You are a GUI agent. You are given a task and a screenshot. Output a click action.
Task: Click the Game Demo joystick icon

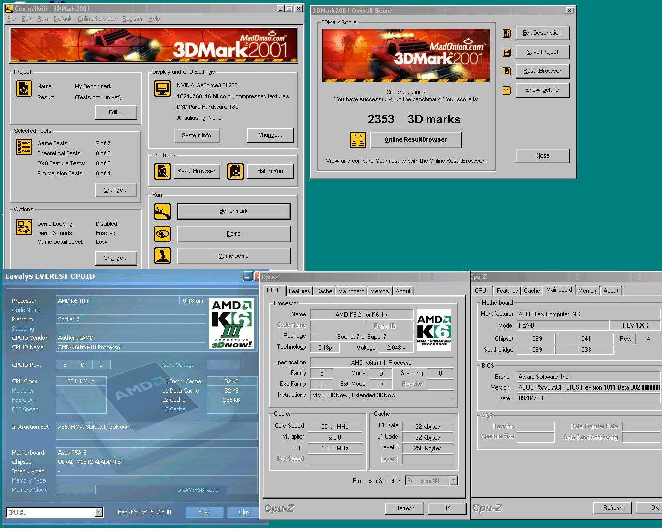point(162,256)
